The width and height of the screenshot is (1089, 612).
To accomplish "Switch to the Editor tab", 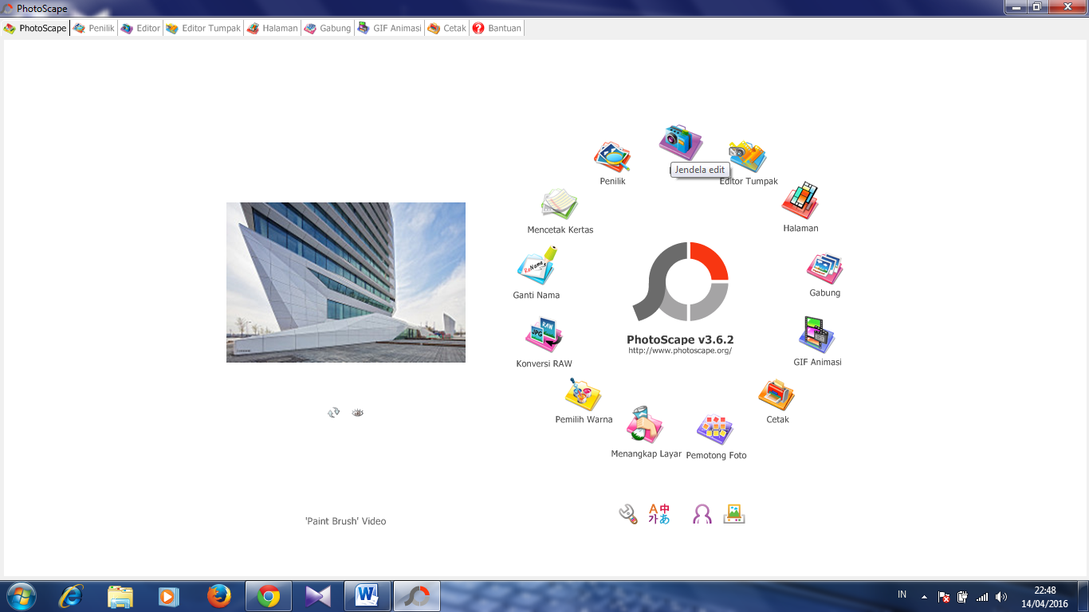I will [x=141, y=28].
